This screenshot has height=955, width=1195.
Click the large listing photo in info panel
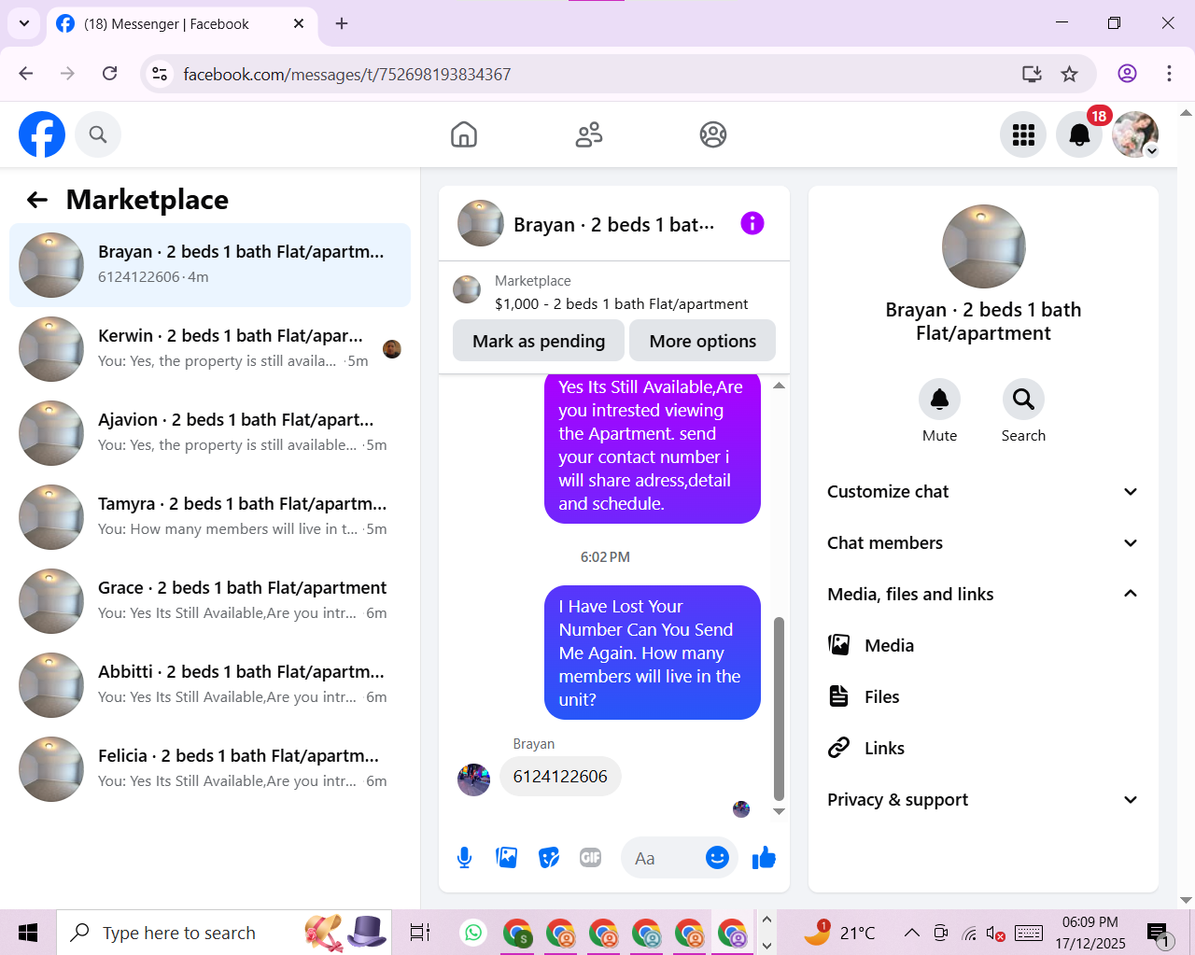pos(983,246)
